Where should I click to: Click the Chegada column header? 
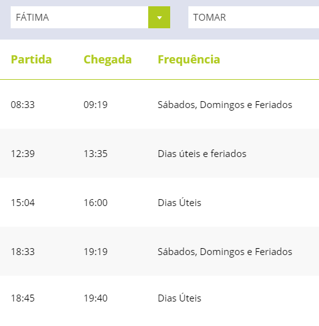(107, 60)
